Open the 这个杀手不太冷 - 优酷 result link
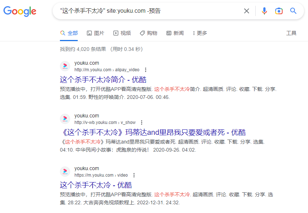The image size is (308, 213). point(96,185)
